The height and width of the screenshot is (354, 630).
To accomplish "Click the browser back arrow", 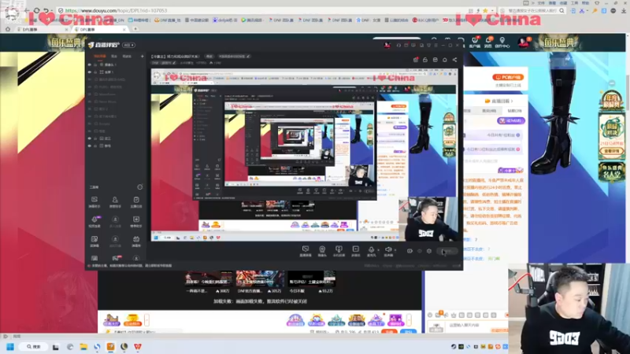I will click(x=27, y=10).
